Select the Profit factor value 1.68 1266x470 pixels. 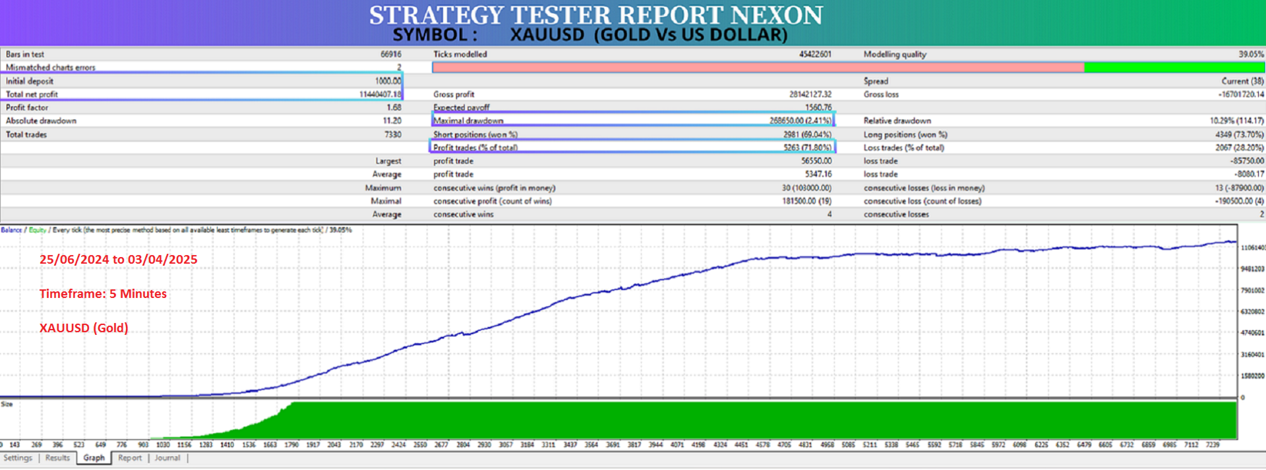click(x=394, y=107)
